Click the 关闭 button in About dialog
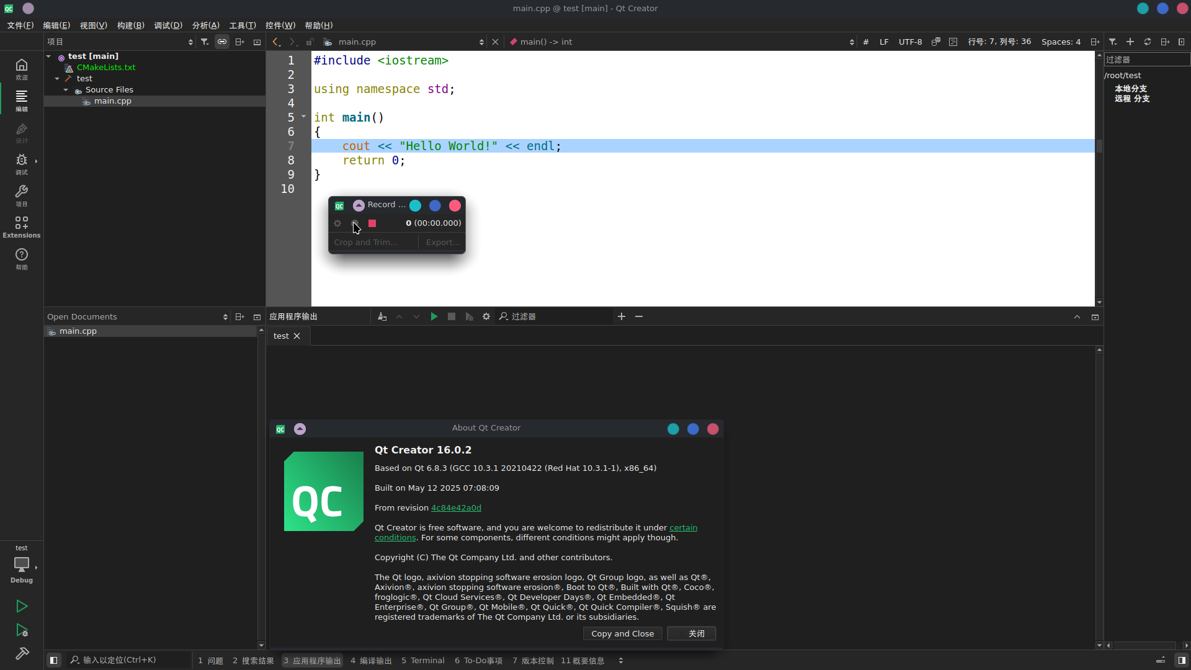1191x670 pixels. (x=691, y=633)
